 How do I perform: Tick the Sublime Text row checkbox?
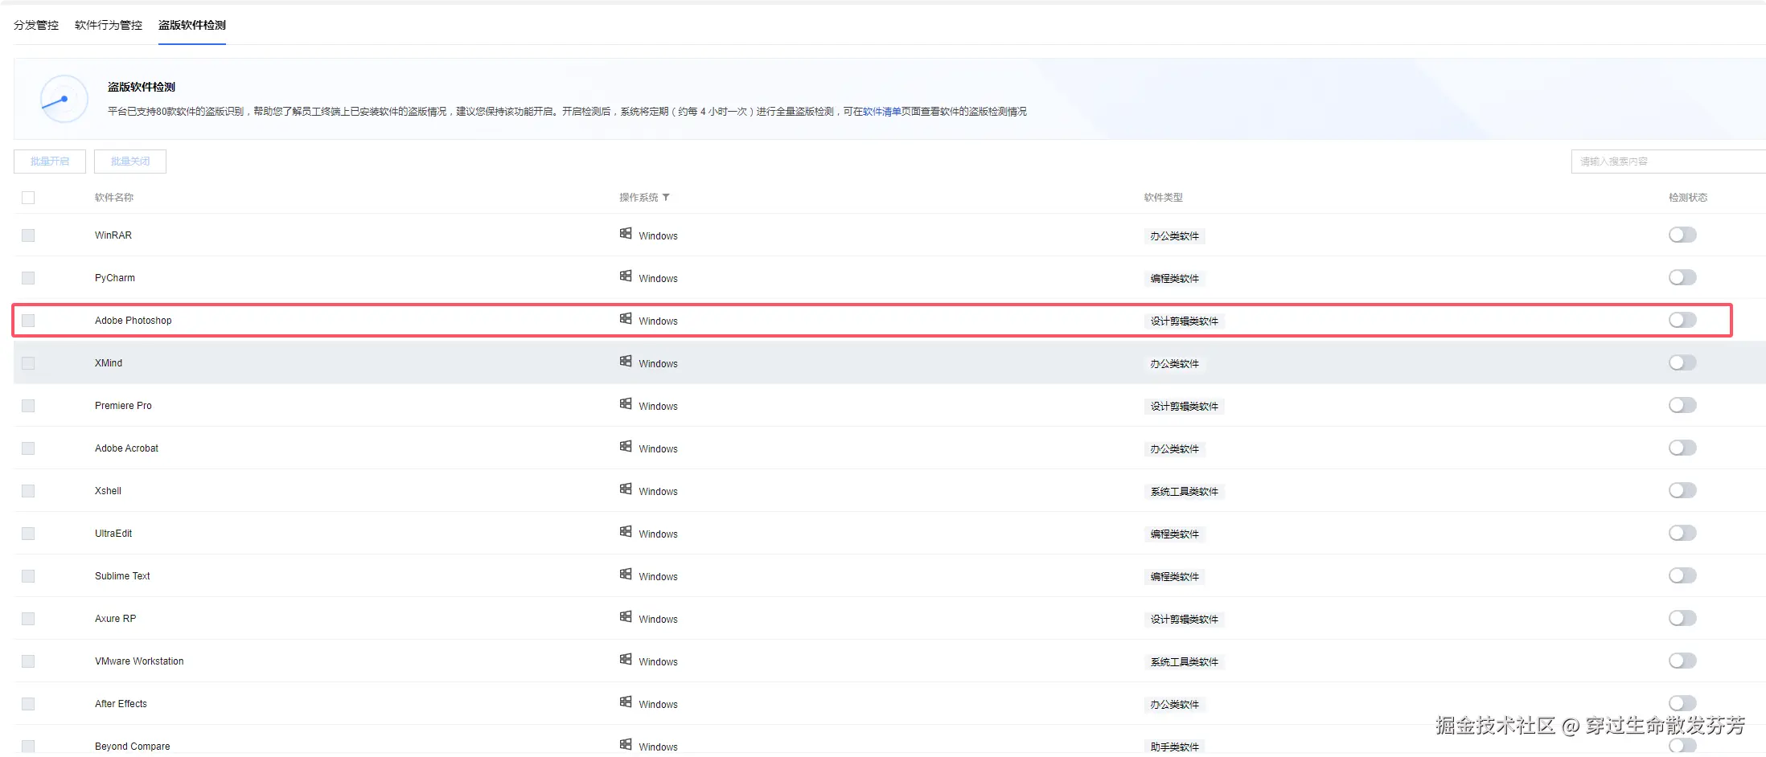click(28, 576)
